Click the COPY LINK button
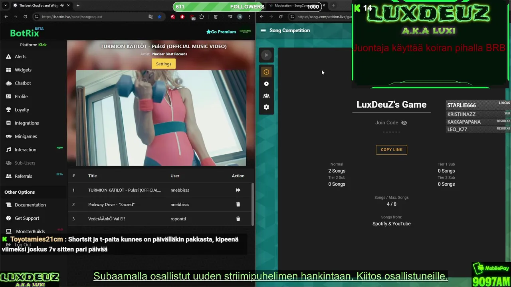This screenshot has height=287, width=511. 392,149
